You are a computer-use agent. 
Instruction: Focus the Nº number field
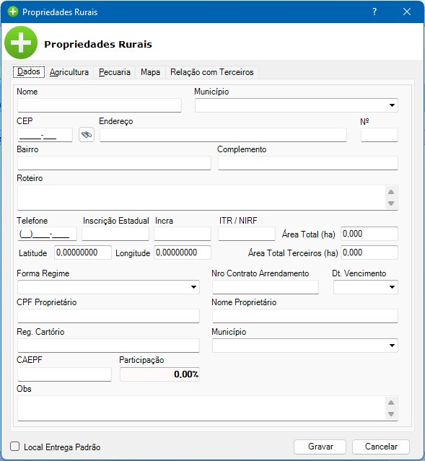coord(380,135)
